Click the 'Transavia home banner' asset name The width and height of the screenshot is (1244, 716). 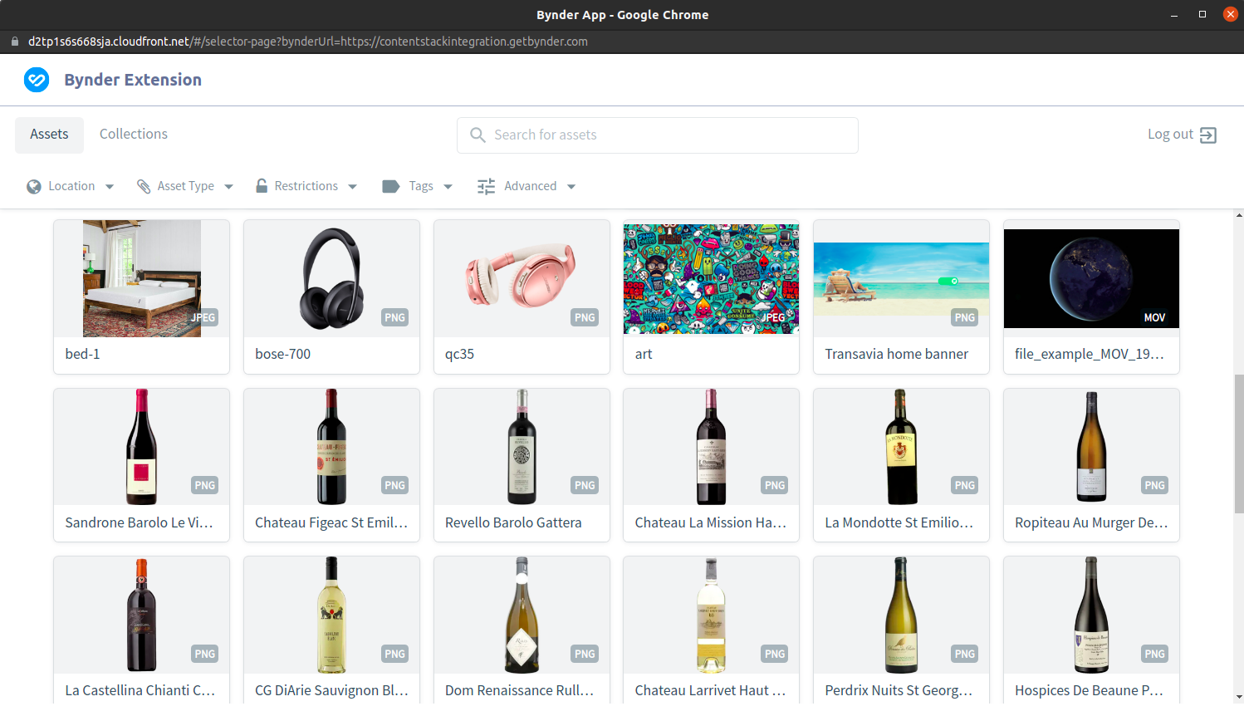[896, 354]
